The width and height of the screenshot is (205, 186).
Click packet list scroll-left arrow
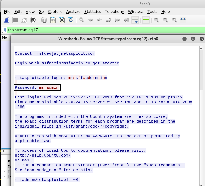(x=3, y=151)
